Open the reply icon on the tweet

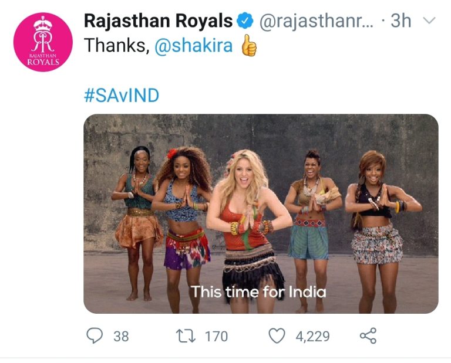click(95, 335)
